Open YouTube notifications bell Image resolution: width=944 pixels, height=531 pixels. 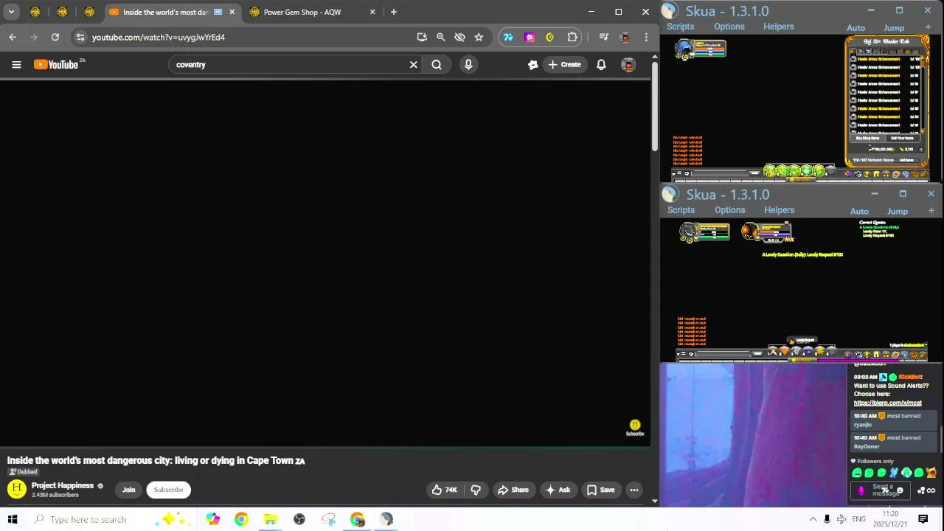pos(601,65)
